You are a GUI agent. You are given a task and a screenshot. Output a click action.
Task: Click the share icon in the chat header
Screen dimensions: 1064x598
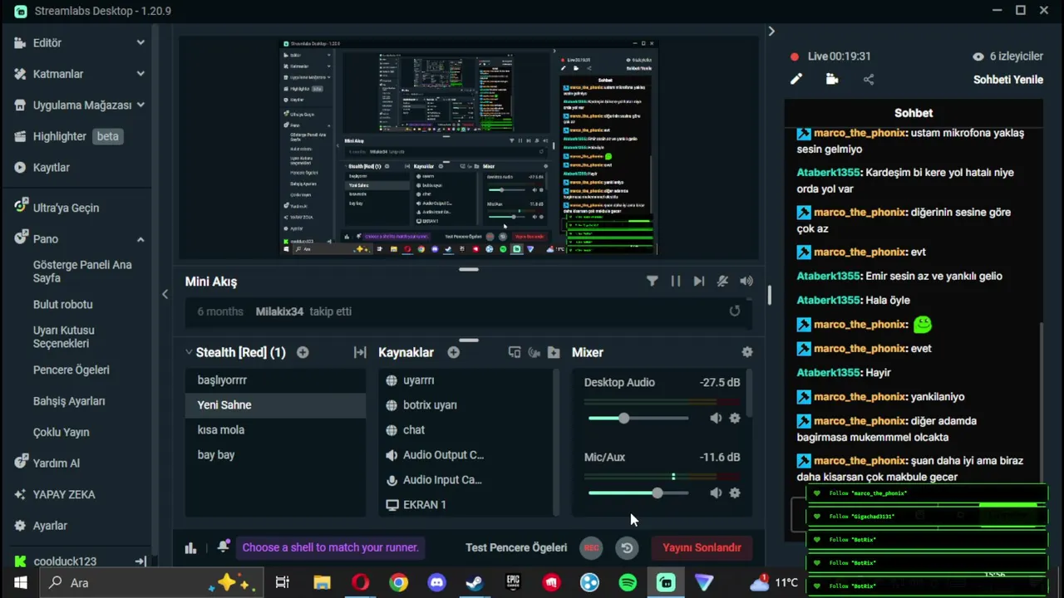pos(869,80)
